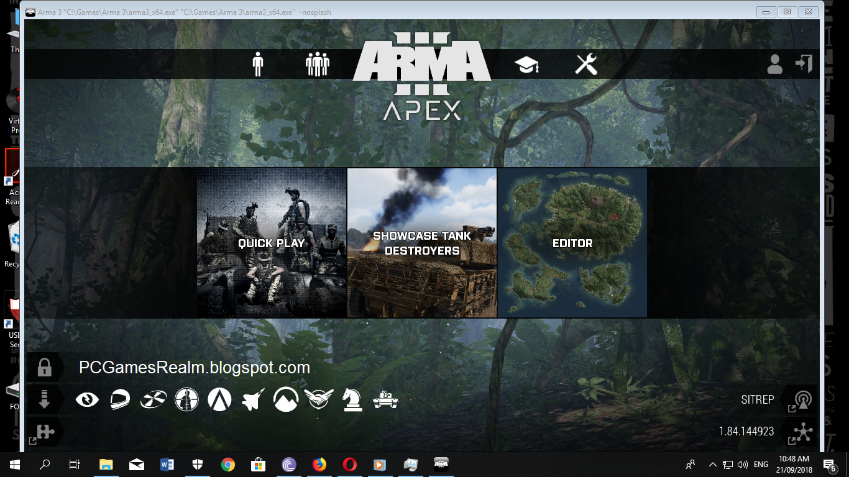Image resolution: width=849 pixels, height=477 pixels.
Task: Open the People icon in system tray
Action: 691,464
